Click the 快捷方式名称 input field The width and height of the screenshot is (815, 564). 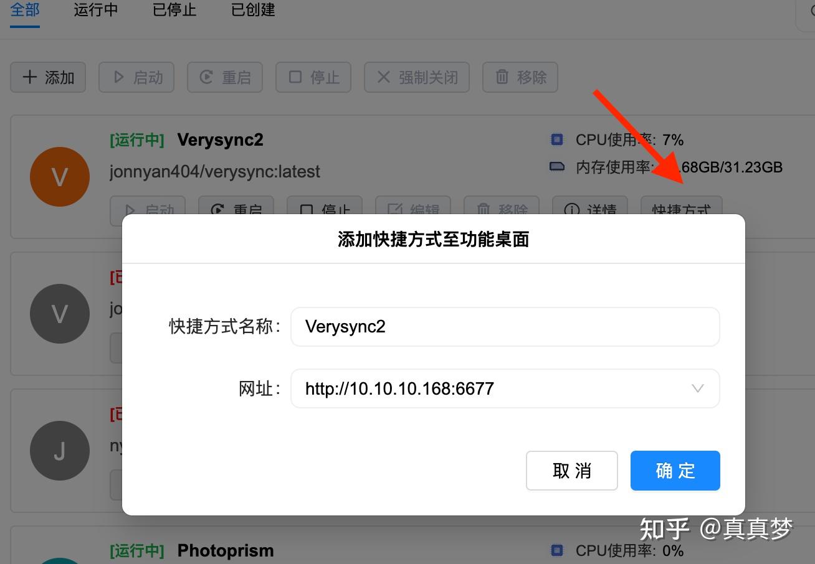[505, 326]
